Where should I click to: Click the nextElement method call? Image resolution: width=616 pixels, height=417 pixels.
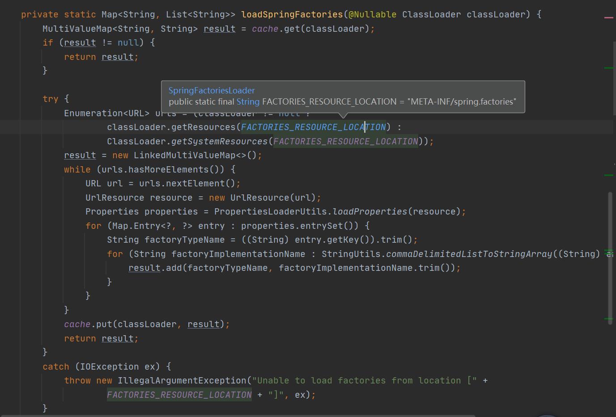(x=195, y=184)
